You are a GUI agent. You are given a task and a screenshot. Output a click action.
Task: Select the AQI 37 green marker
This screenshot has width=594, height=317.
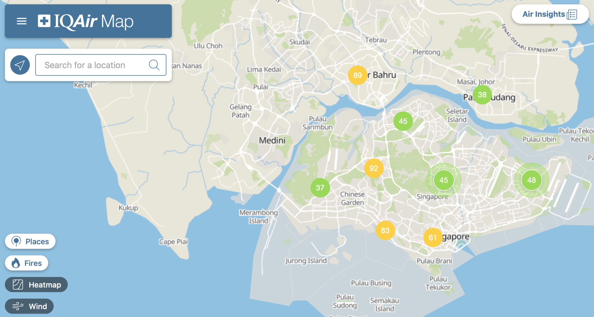pyautogui.click(x=320, y=188)
